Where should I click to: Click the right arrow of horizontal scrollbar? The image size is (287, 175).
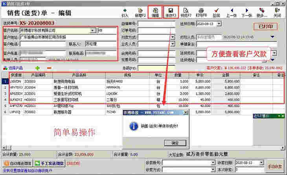pyautogui.click(x=283, y=147)
